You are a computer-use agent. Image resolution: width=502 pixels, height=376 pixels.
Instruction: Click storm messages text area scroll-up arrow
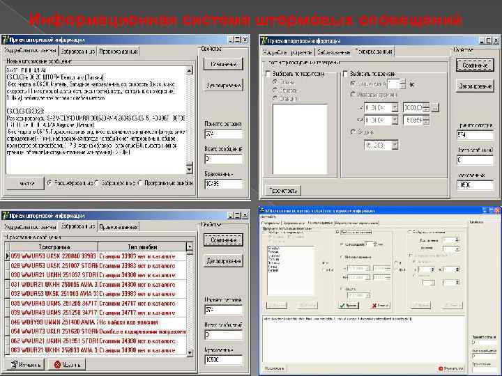click(x=190, y=70)
